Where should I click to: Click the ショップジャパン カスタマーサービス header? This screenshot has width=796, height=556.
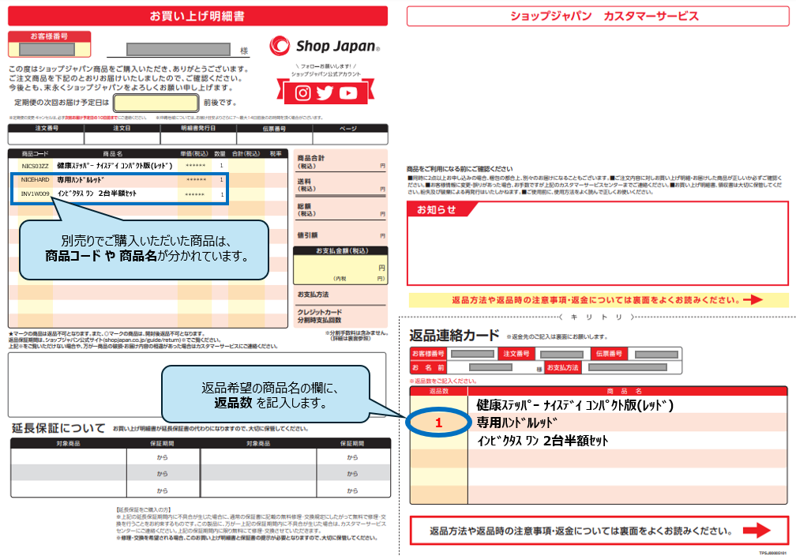point(597,16)
